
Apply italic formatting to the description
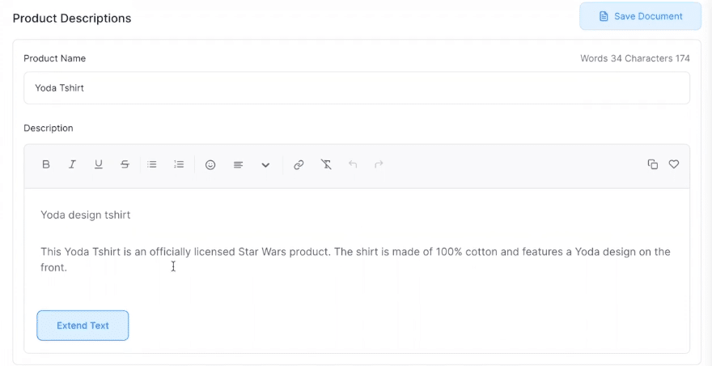coord(72,164)
